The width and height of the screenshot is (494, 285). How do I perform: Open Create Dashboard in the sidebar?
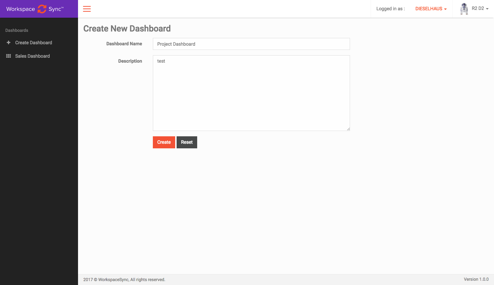click(33, 42)
